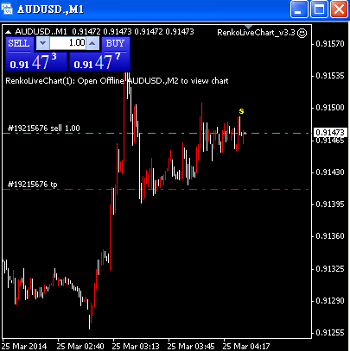Maximize the AUDUSD chart window
This screenshot has width=350, height=351.
tap(319, 9)
